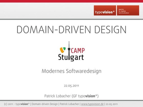Click the date at the footer's end
143x107 pixels.
pyautogui.click(x=112, y=104)
